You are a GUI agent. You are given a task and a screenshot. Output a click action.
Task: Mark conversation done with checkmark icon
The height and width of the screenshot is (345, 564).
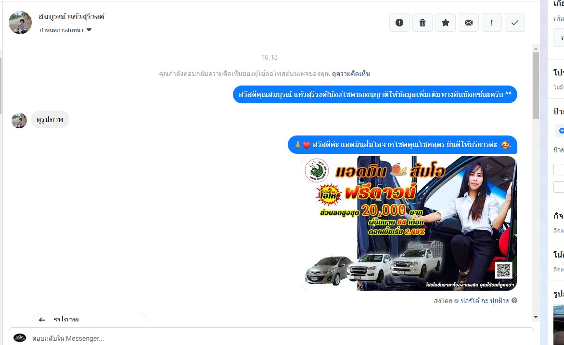[515, 23]
